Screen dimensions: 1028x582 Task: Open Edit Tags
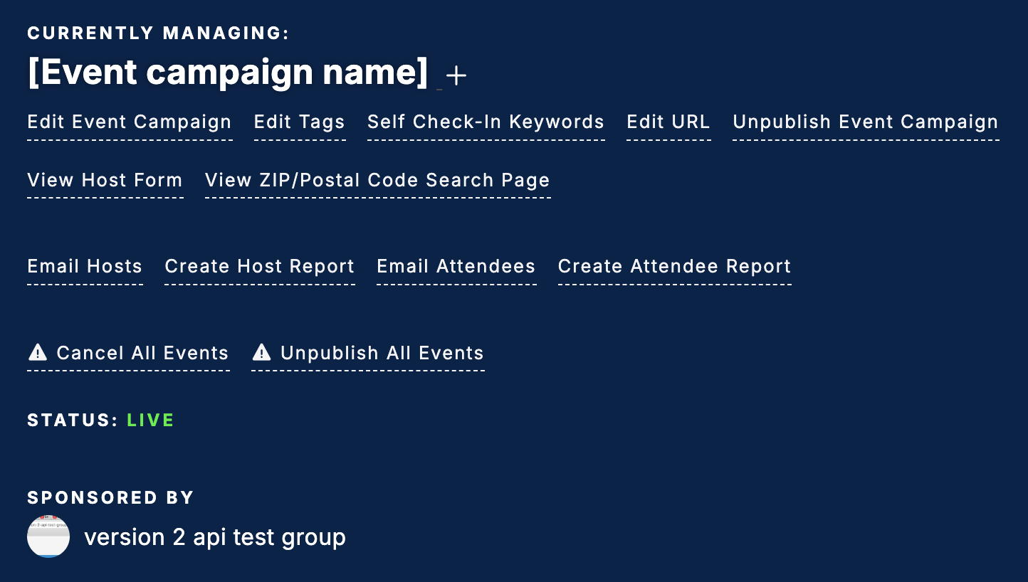[300, 122]
